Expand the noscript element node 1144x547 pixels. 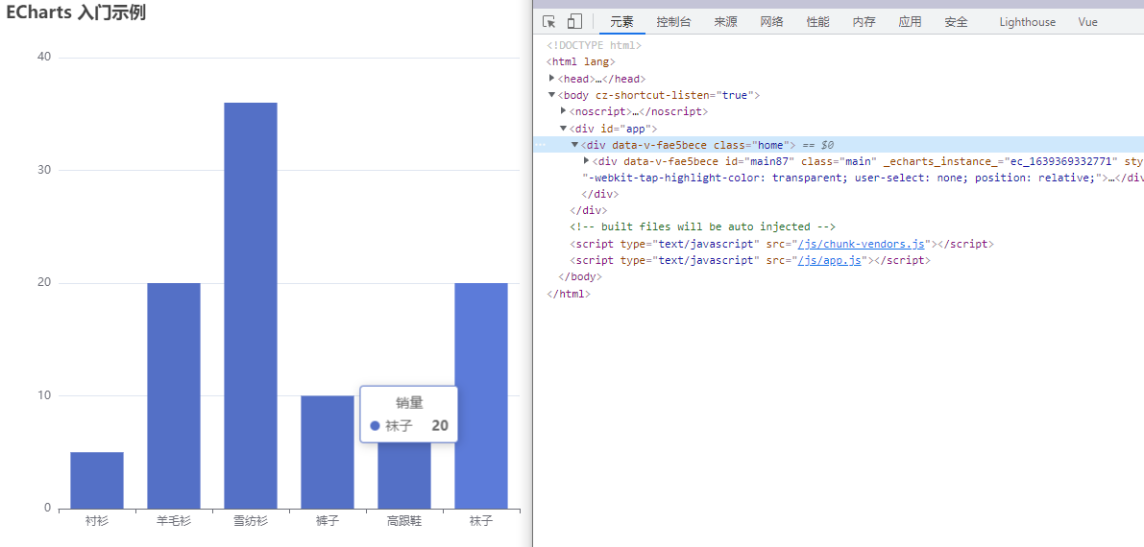pos(563,111)
